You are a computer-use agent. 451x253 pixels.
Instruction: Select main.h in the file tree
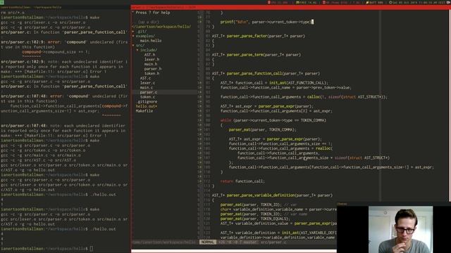coord(151,64)
